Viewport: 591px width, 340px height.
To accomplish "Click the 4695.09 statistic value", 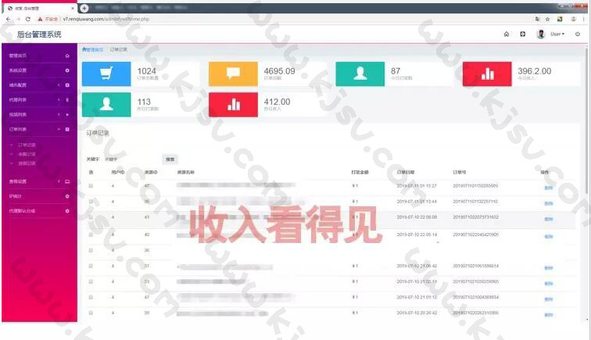I will coord(279,71).
